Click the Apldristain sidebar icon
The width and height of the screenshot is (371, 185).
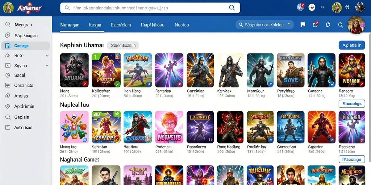tap(8, 107)
